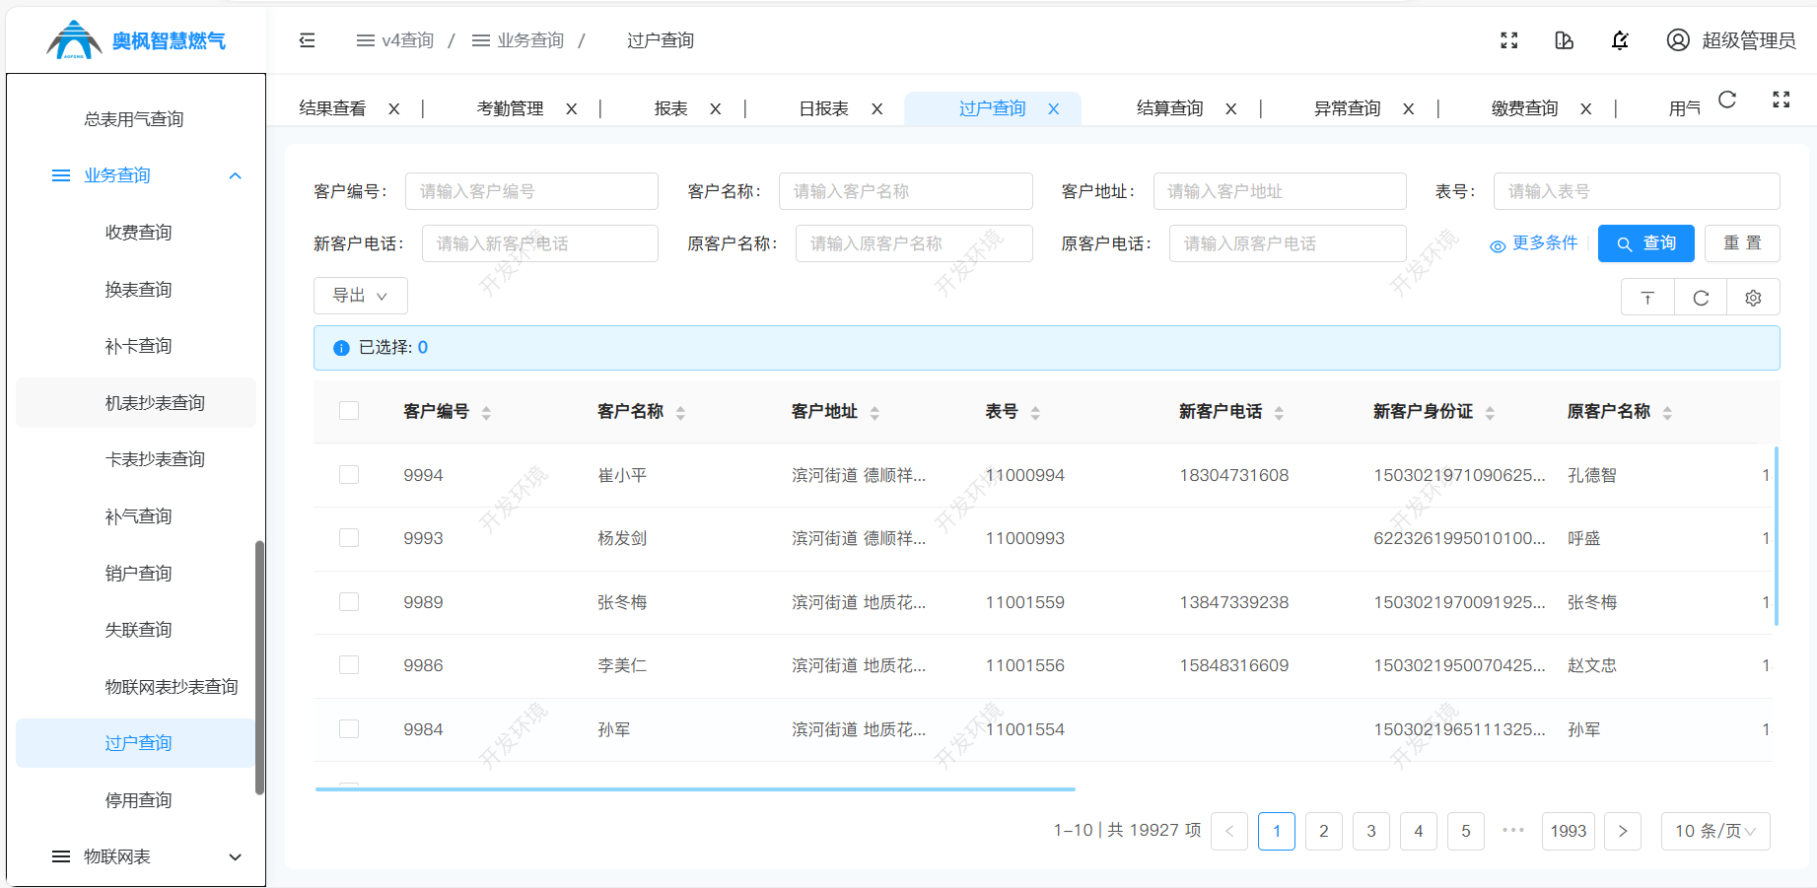Select row checkbox for customer 9993
The height and width of the screenshot is (888, 1817).
pyautogui.click(x=349, y=538)
